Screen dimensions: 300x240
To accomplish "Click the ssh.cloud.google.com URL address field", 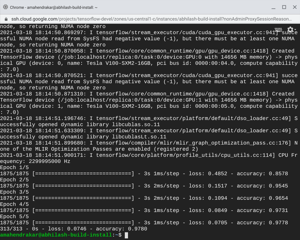I will (x=151, y=19).
